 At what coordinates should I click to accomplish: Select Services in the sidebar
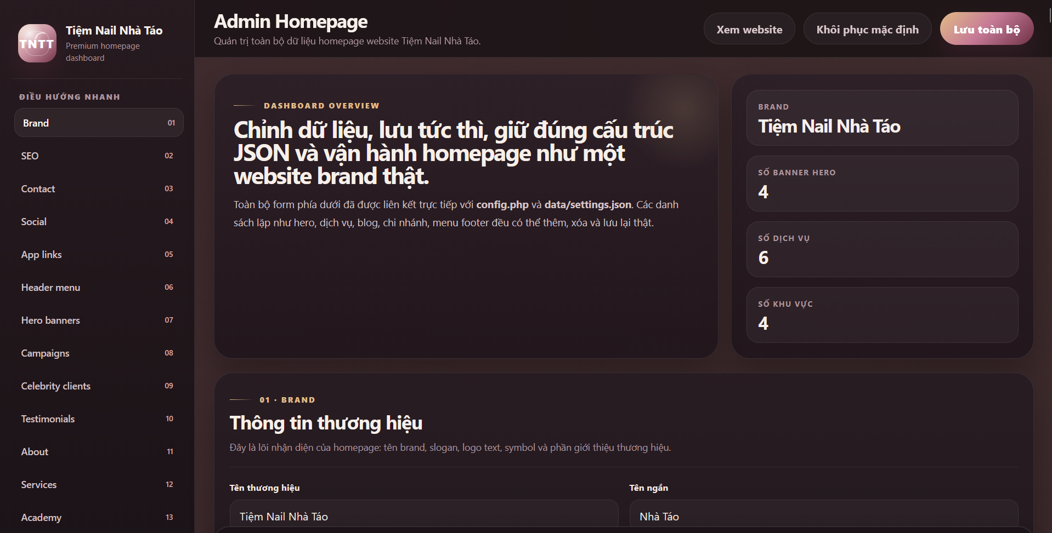[x=99, y=484]
